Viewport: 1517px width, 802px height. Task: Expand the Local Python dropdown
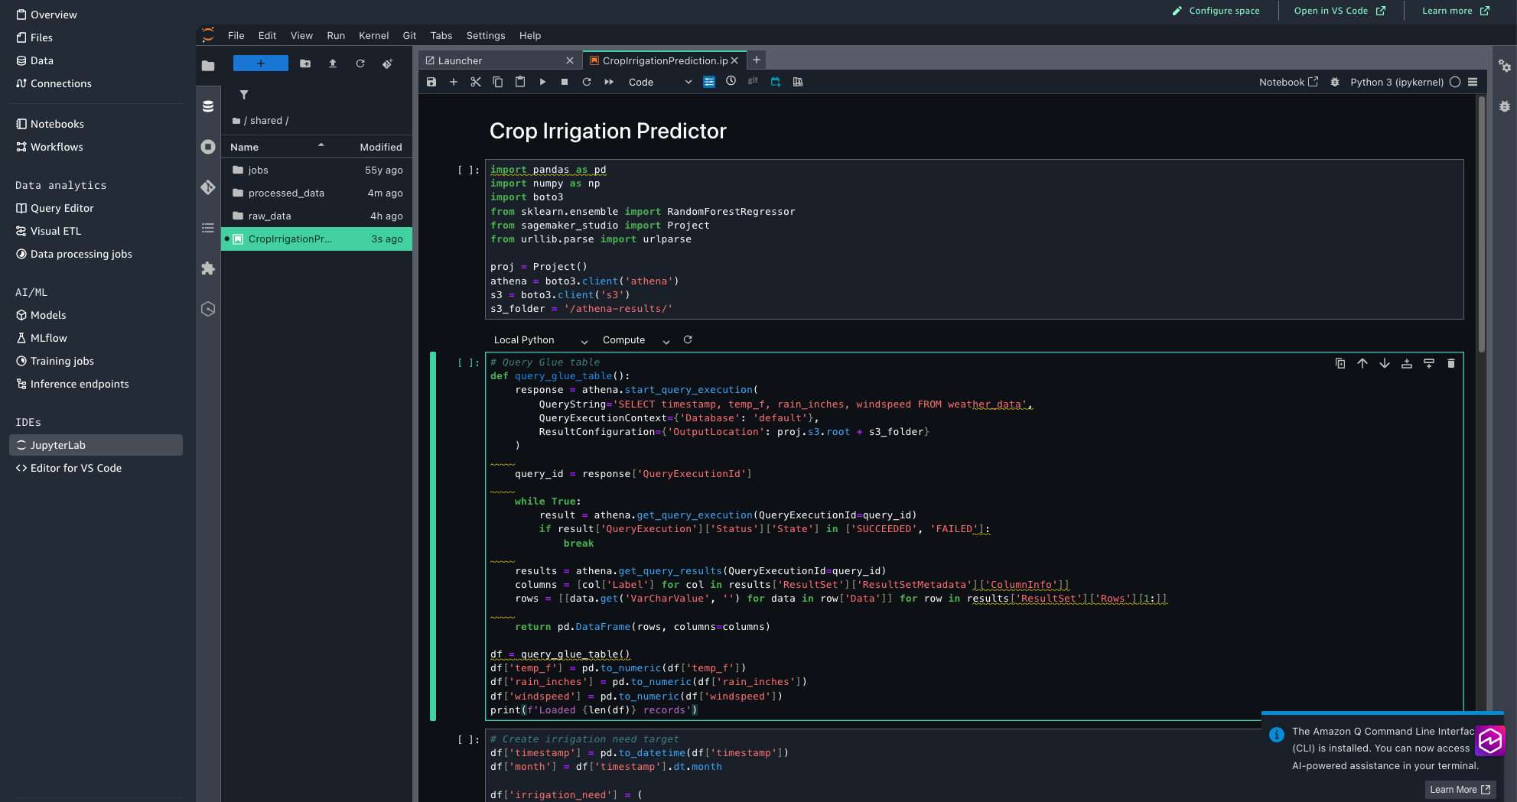[540, 340]
